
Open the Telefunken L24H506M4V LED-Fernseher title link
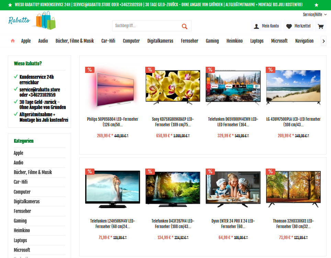tap(113, 224)
